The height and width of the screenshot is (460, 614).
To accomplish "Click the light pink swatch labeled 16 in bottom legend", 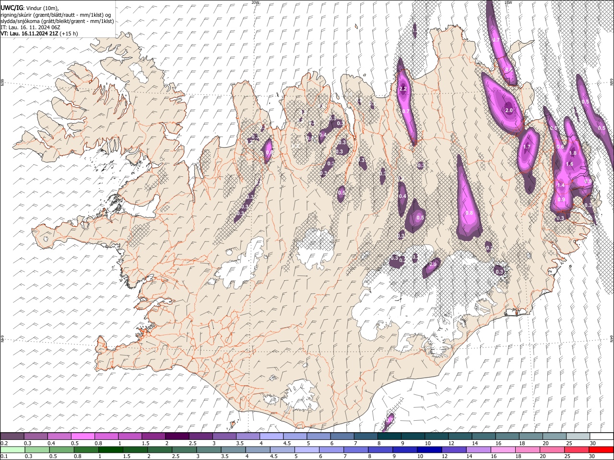I will pos(503,449).
